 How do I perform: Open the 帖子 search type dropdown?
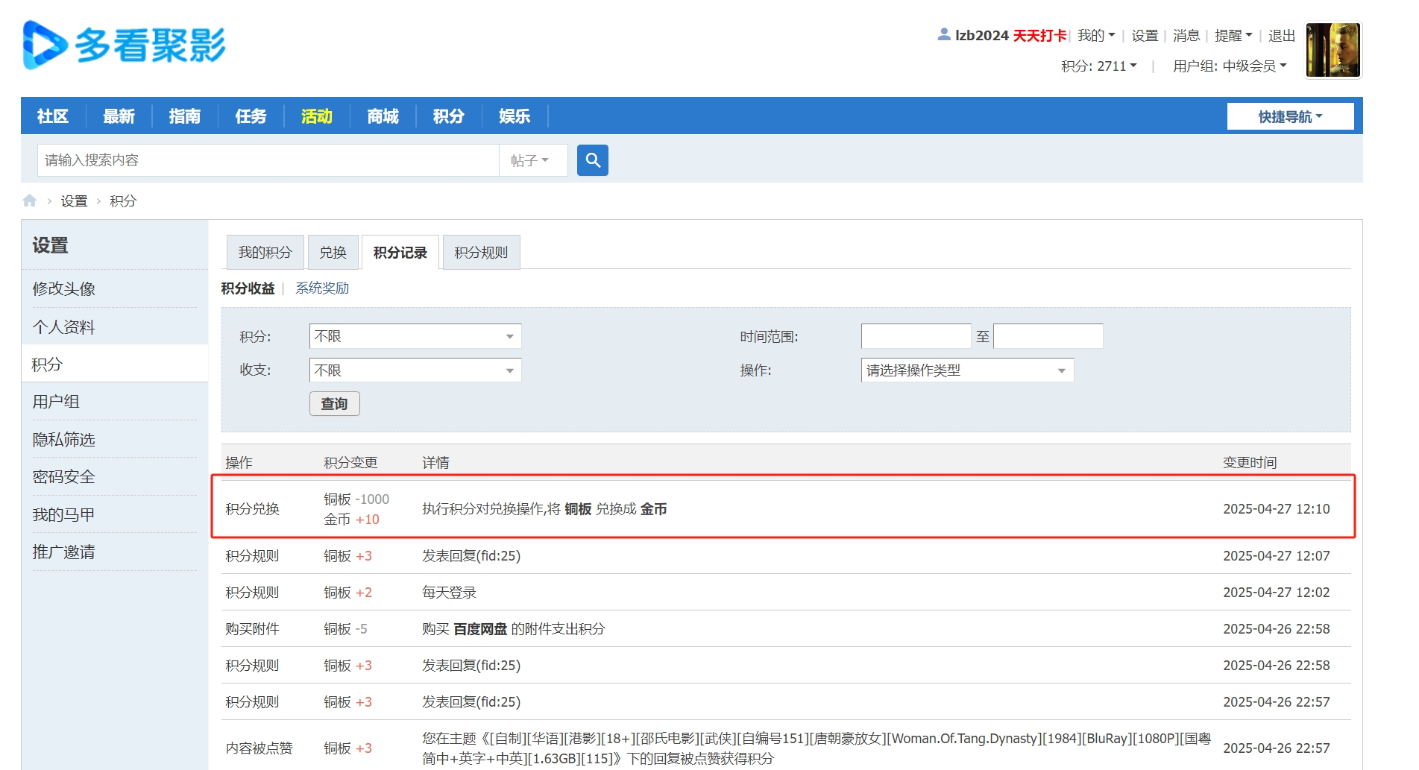coord(534,160)
